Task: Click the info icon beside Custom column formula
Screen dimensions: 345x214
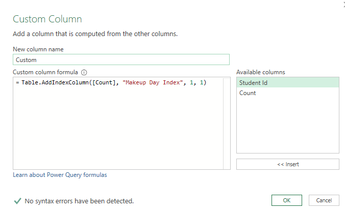Action: click(84, 72)
